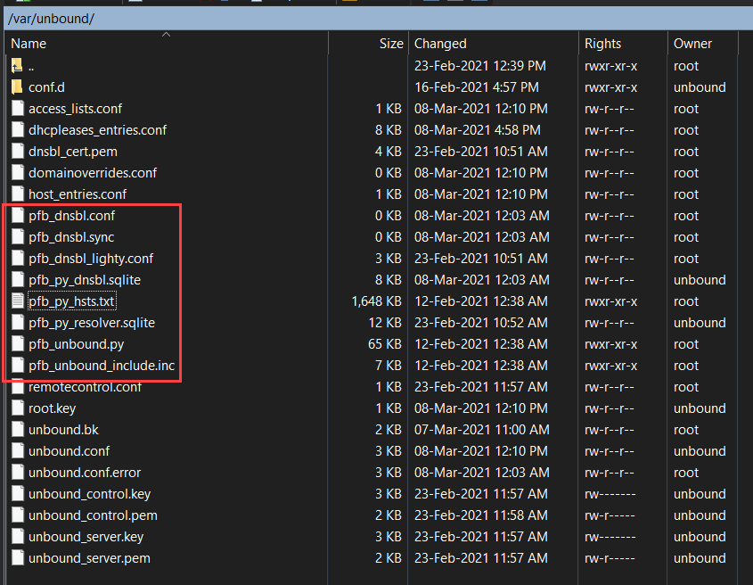Image resolution: width=753 pixels, height=585 pixels.
Task: Click the file icon next to unbound_server.pem
Action: pos(18,557)
